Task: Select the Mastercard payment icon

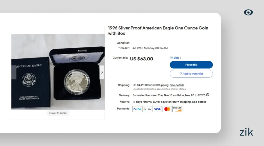Action: pyautogui.click(x=167, y=109)
